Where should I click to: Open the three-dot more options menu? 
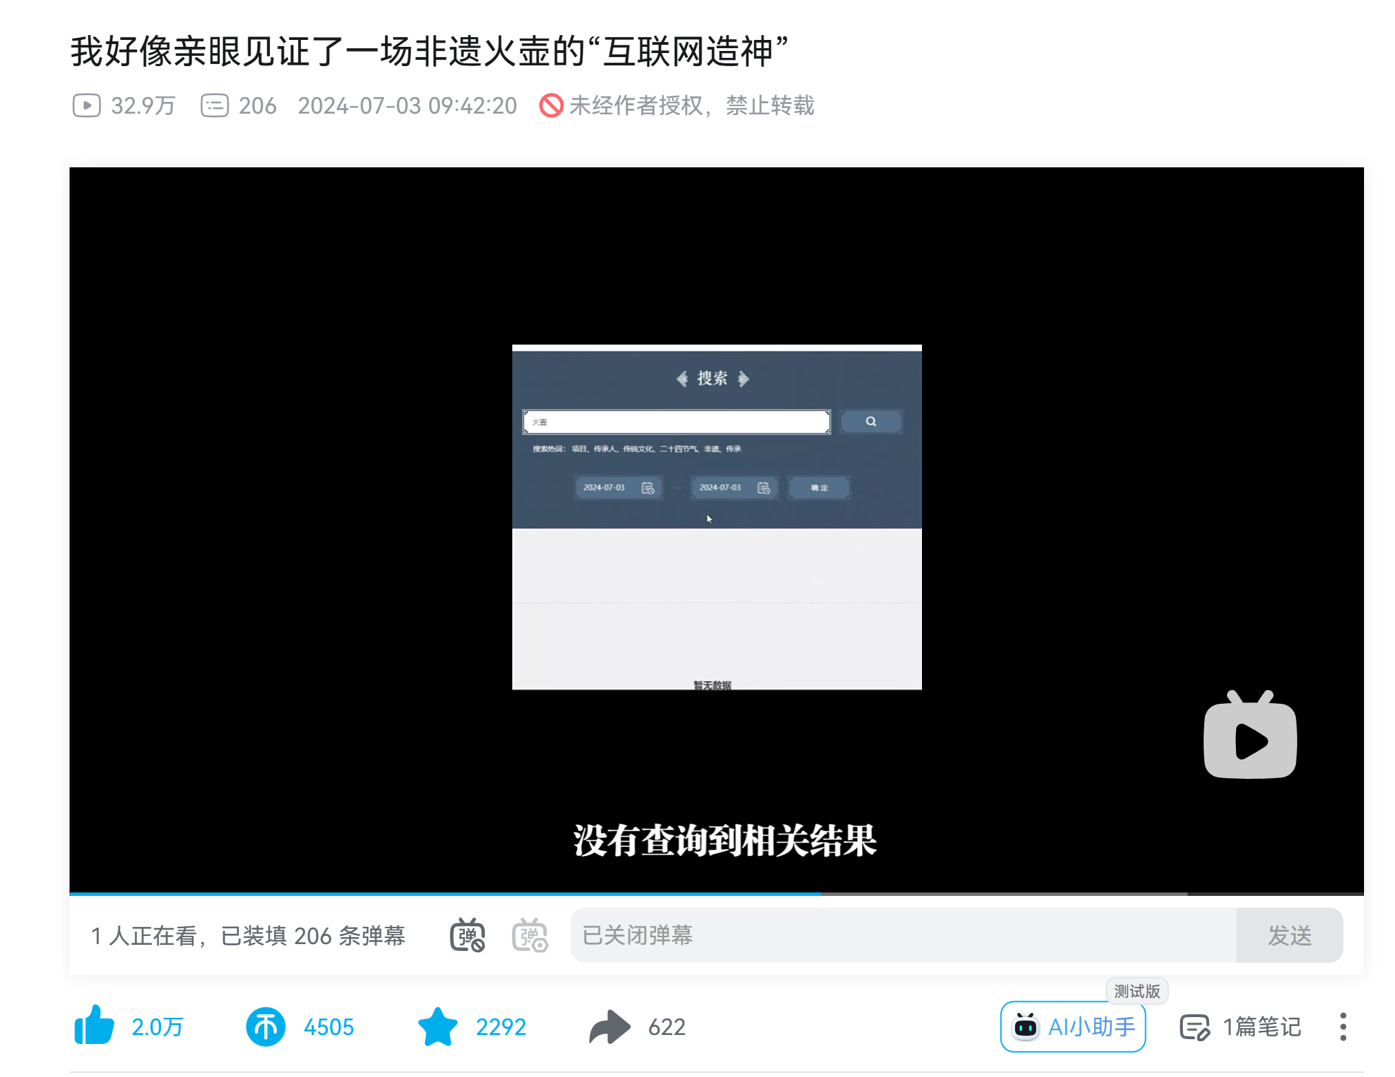pos(1343,1027)
